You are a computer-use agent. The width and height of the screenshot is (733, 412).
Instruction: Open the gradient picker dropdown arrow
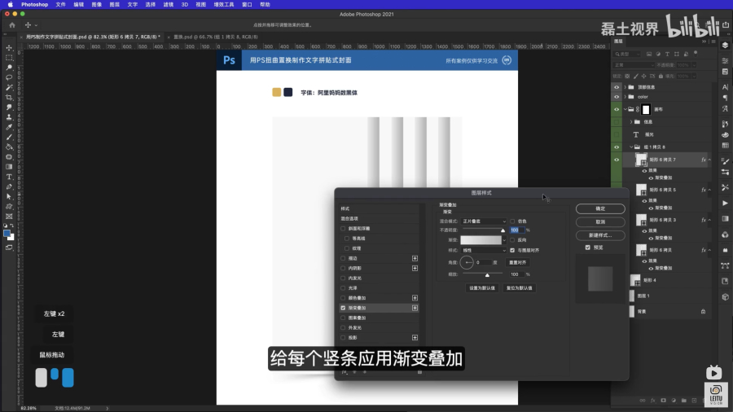[504, 240]
